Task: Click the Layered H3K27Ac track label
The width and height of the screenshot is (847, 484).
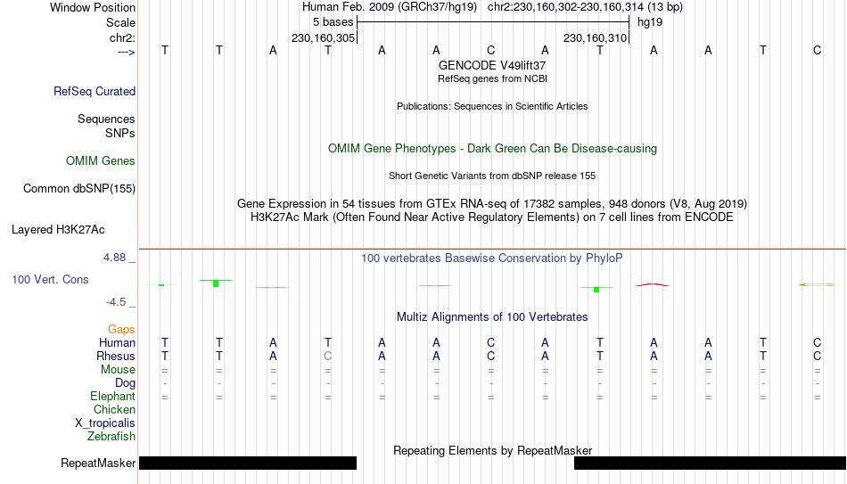Action: click(x=58, y=230)
